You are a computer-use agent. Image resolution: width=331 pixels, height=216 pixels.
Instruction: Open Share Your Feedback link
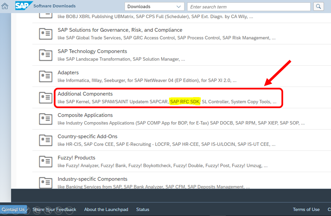54,209
